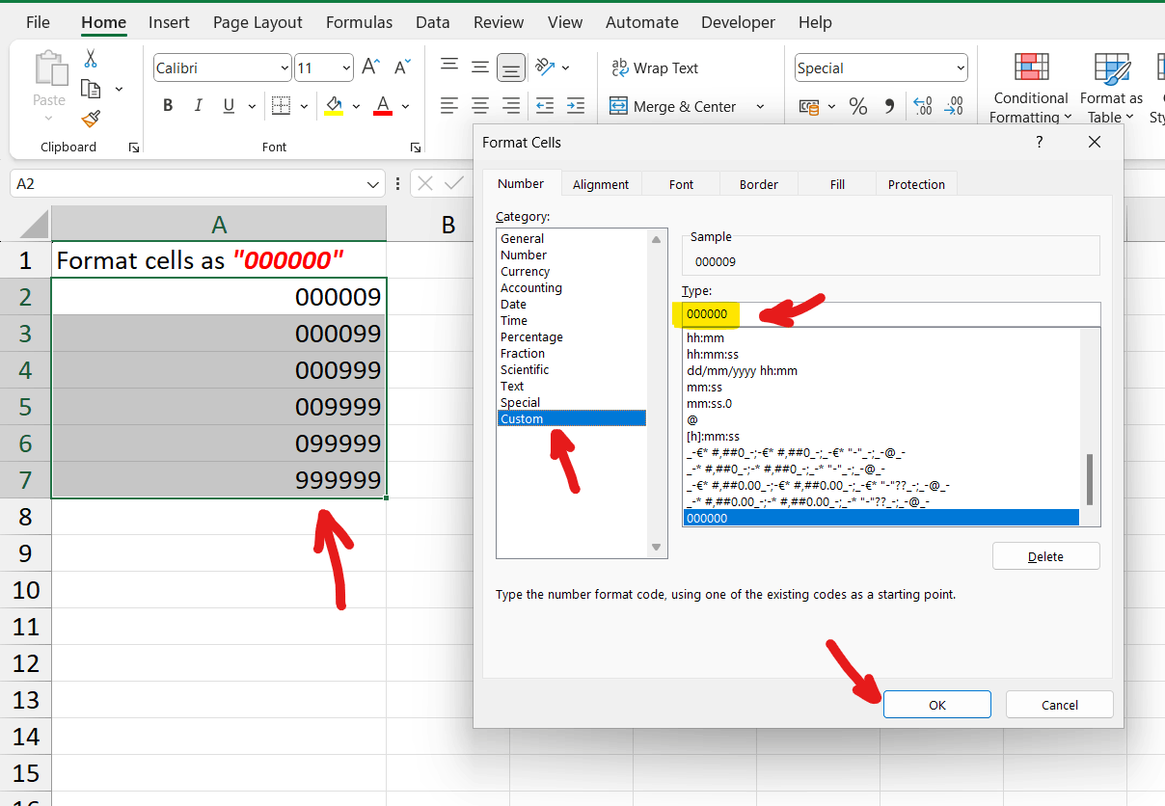This screenshot has height=806, width=1165.
Task: Open the Clipboard dialog launcher
Action: tap(134, 148)
